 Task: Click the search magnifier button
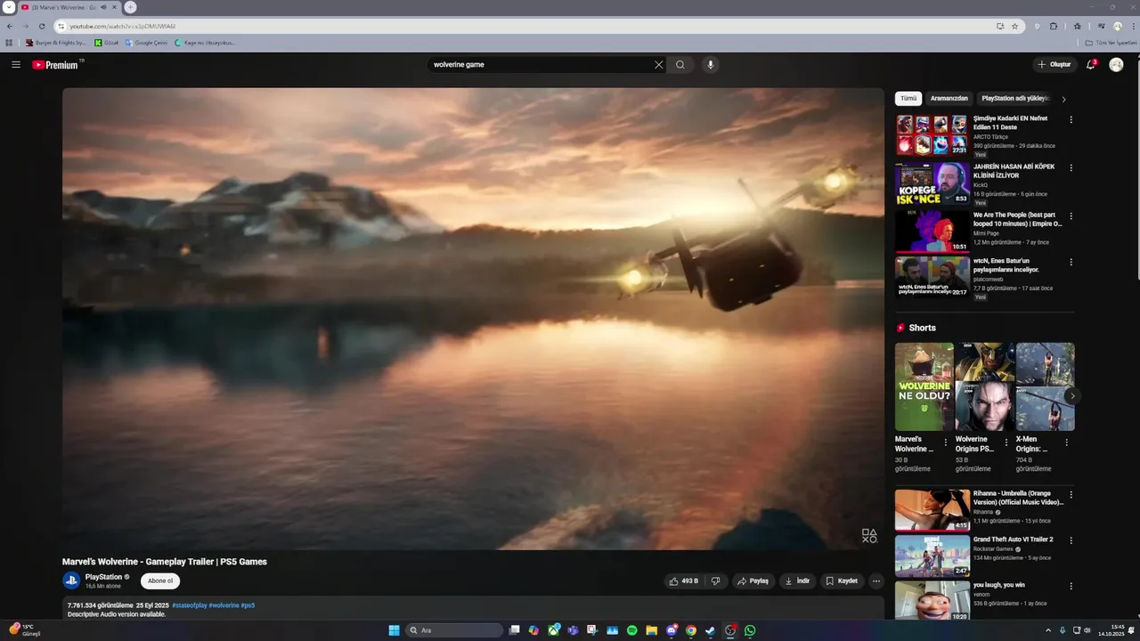point(680,65)
